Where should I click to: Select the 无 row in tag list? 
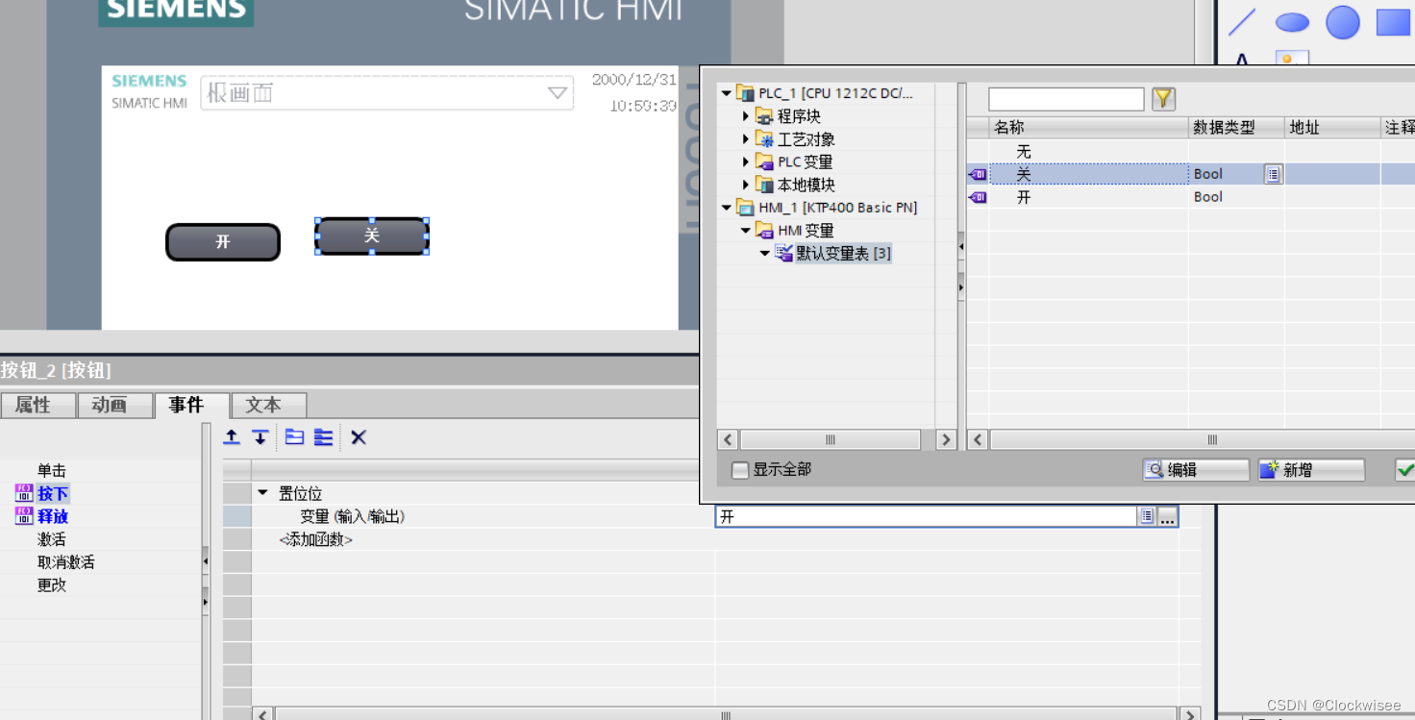[1024, 152]
